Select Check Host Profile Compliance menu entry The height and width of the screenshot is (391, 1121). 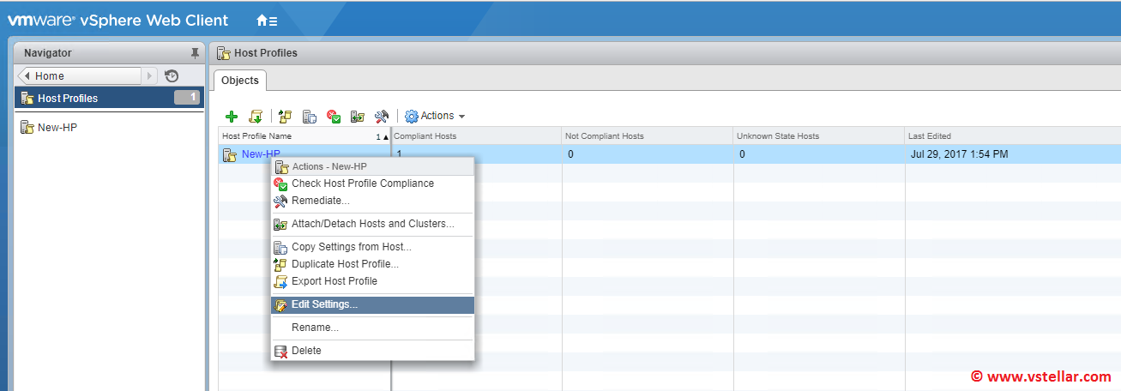(362, 183)
